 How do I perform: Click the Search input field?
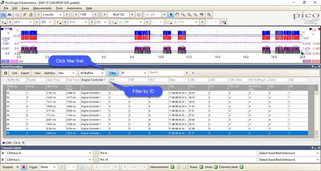click(x=166, y=73)
